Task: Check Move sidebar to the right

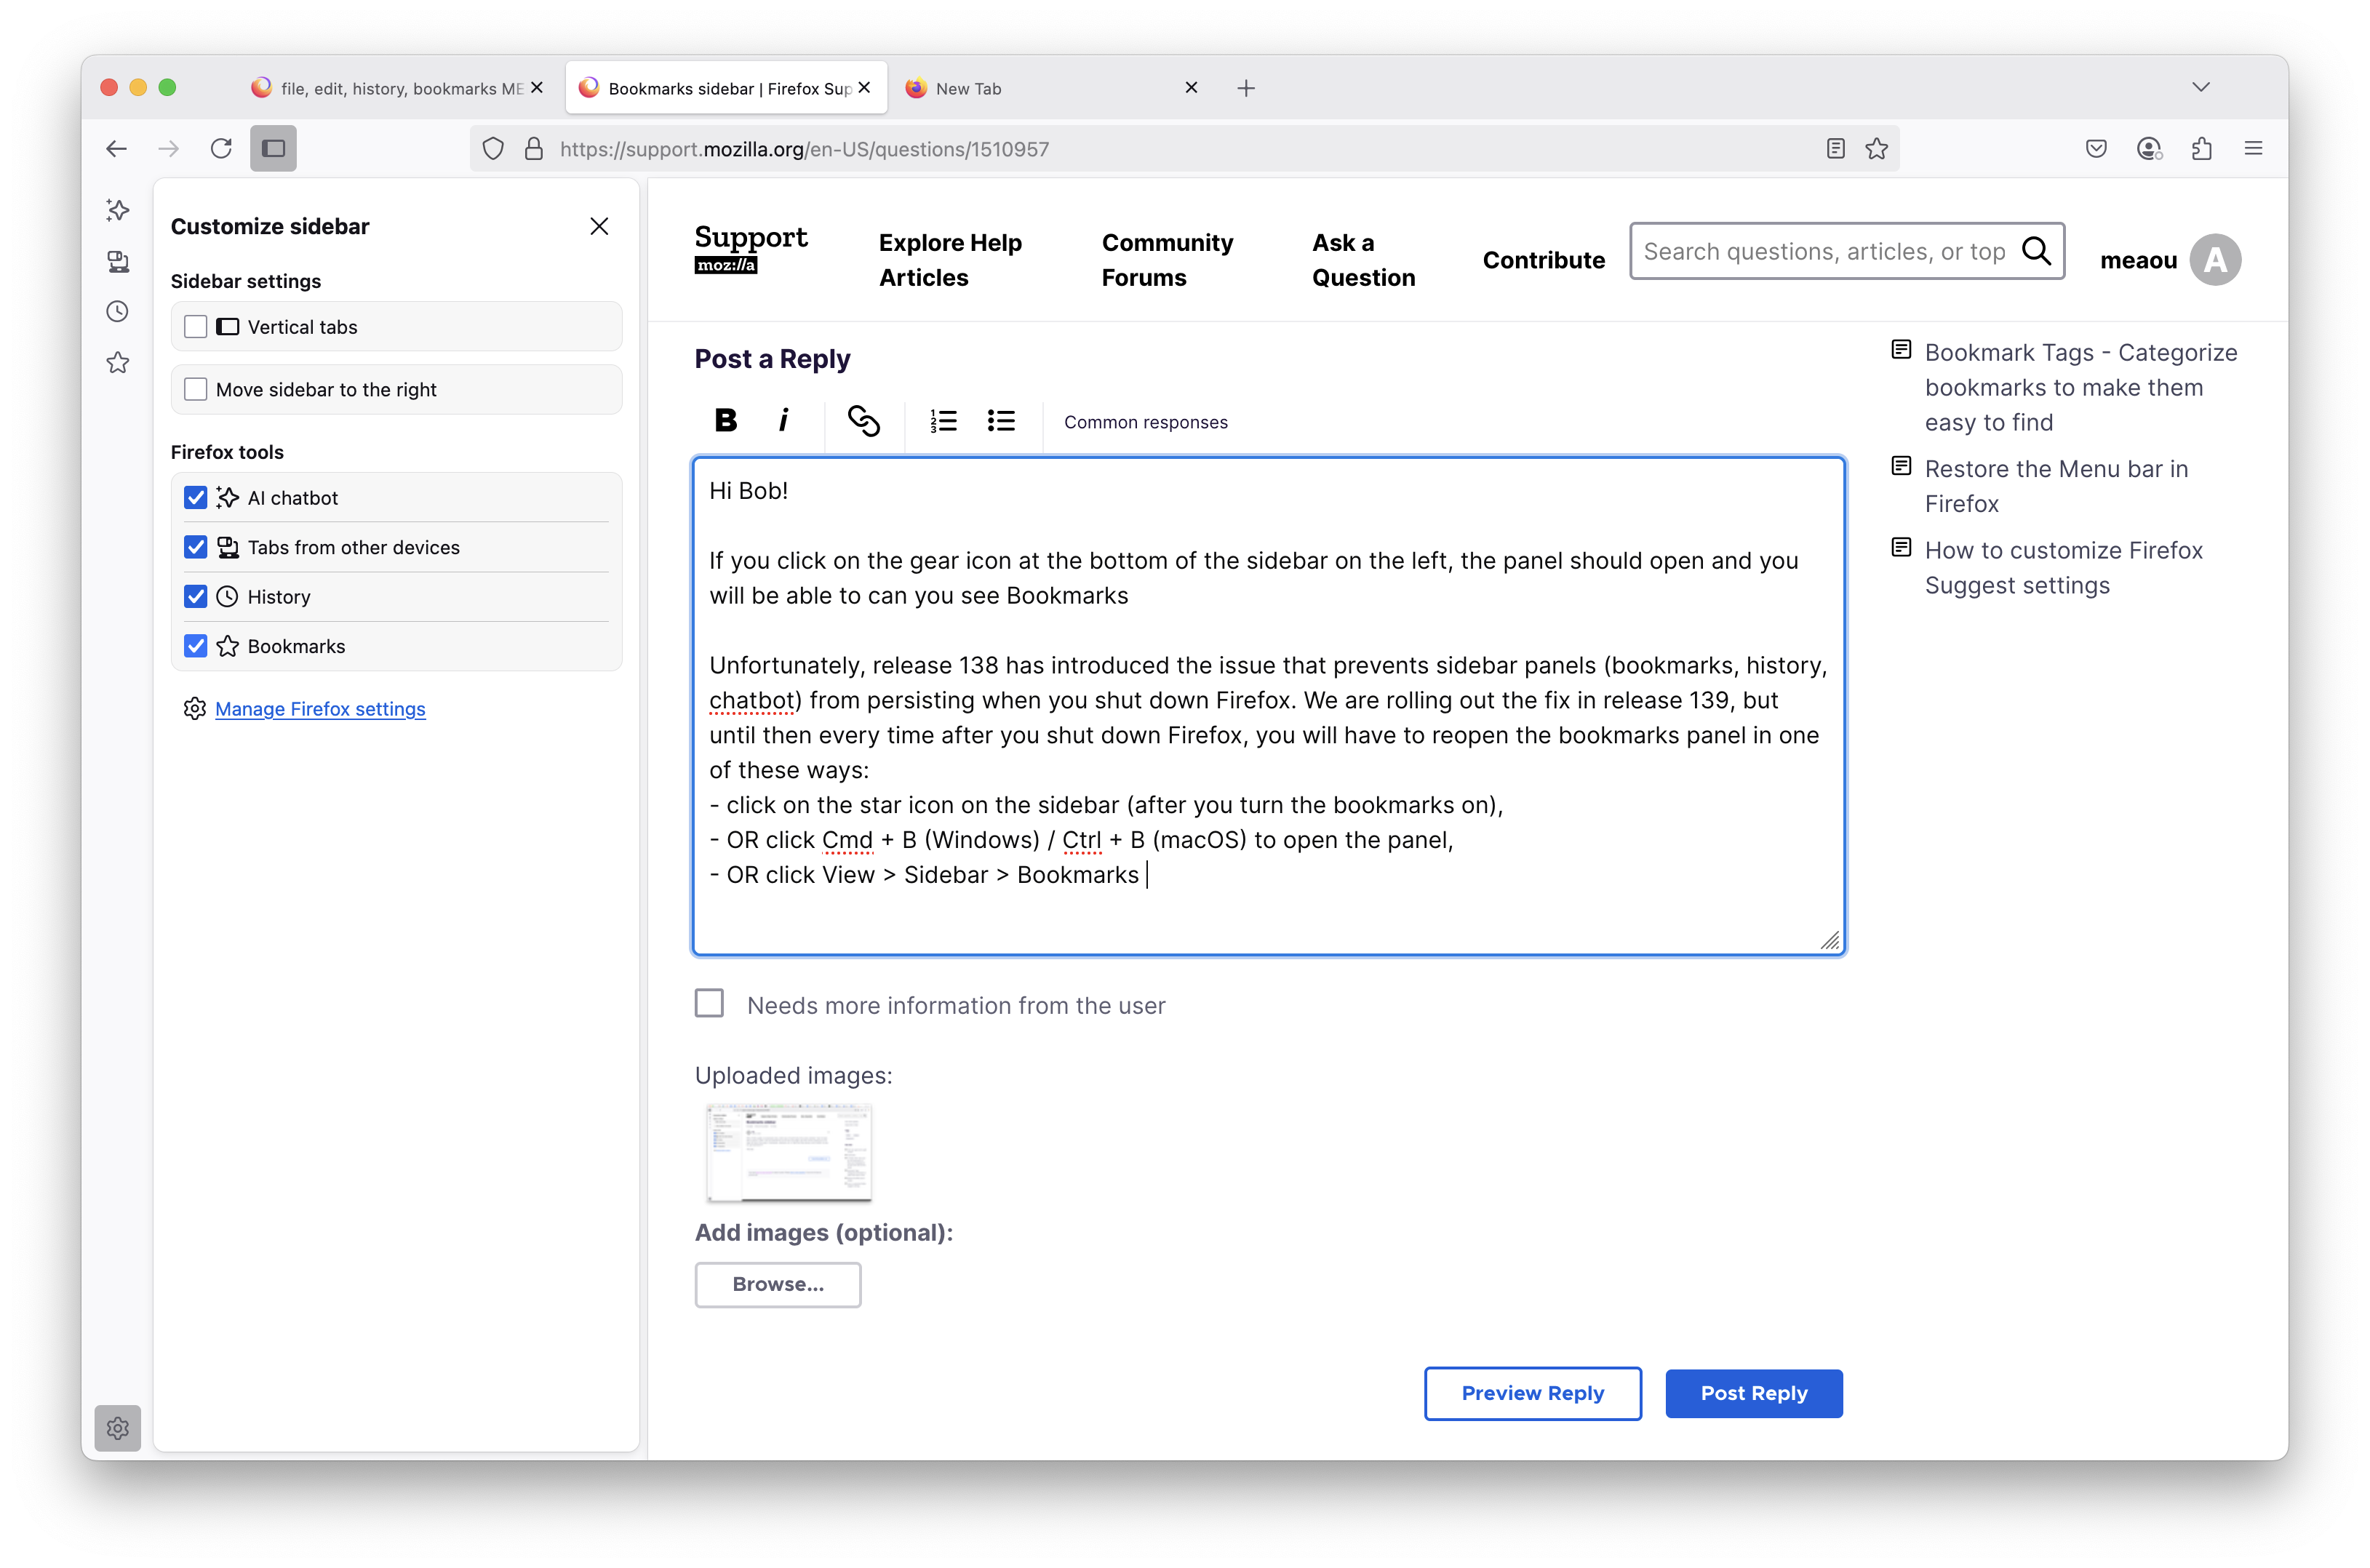Action: click(x=196, y=389)
